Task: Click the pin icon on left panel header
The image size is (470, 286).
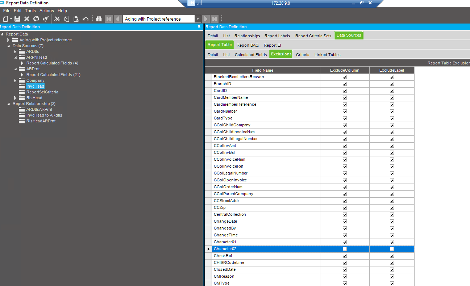Action: (x=199, y=27)
